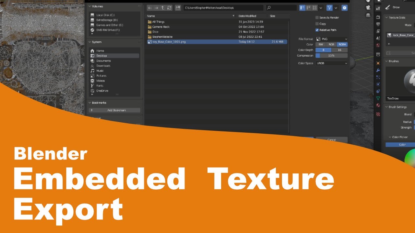Adjust the Compression 15% slider

click(x=332, y=56)
